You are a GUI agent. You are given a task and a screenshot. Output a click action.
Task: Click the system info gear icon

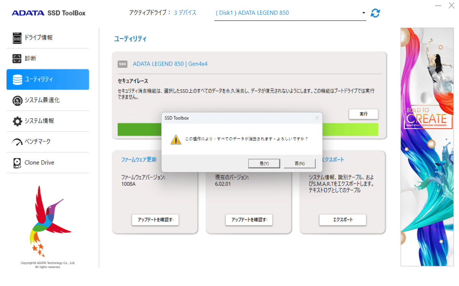click(x=17, y=121)
